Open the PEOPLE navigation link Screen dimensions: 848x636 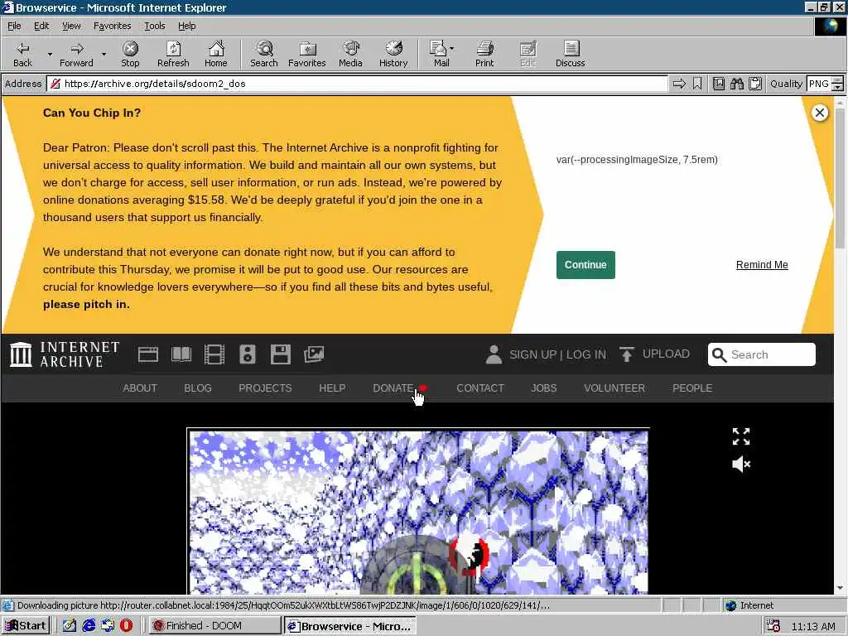pyautogui.click(x=692, y=388)
